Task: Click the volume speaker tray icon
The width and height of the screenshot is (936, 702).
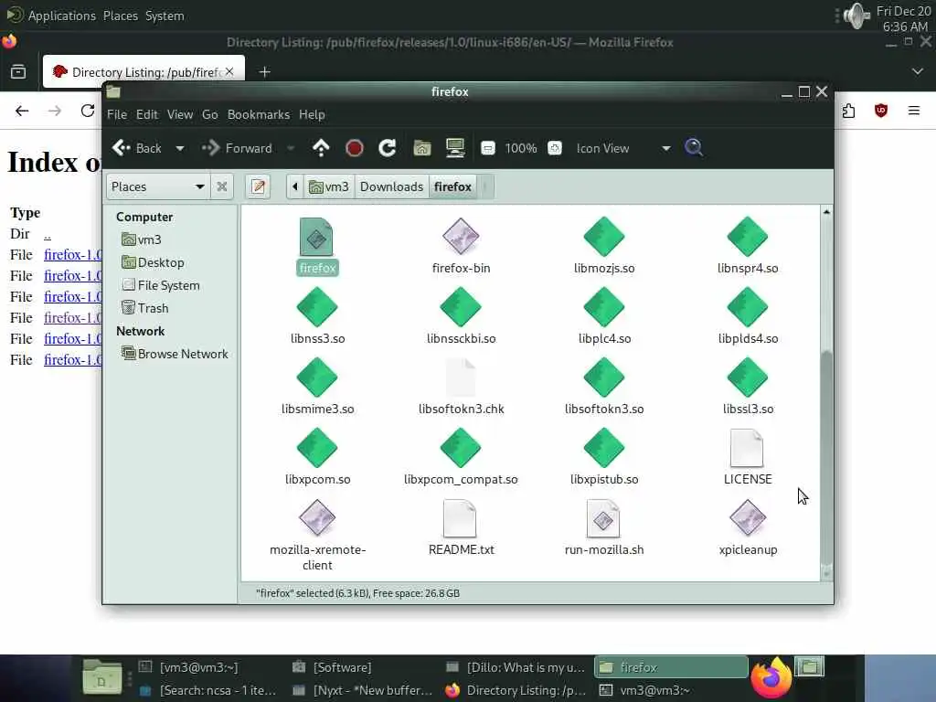Action: point(856,16)
